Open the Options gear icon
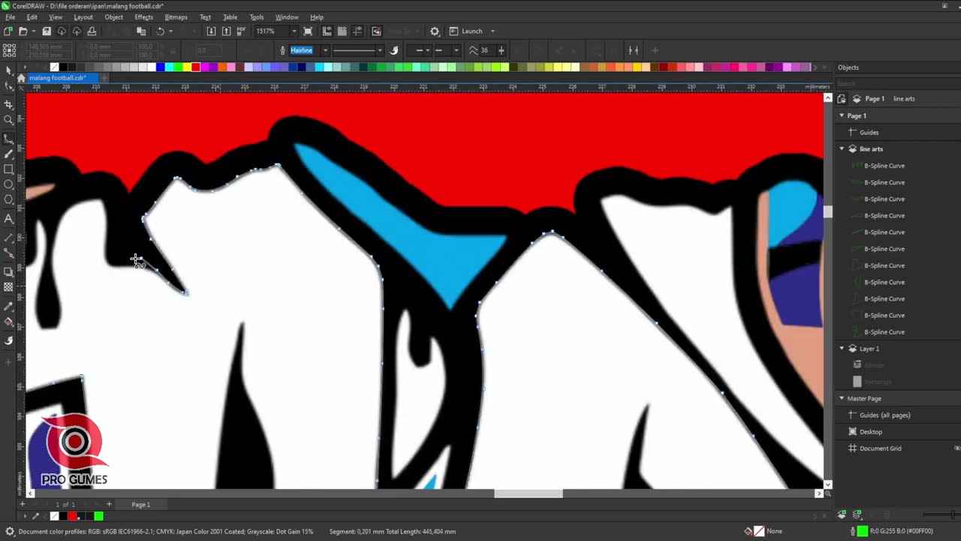961x541 pixels. (x=435, y=31)
